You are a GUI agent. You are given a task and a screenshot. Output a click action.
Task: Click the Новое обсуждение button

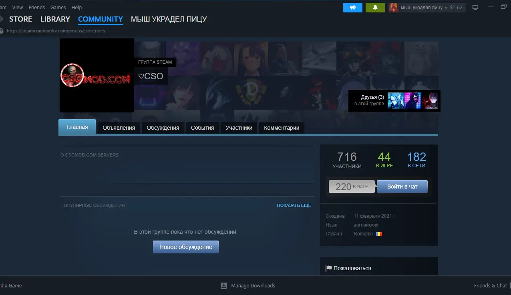click(x=186, y=247)
